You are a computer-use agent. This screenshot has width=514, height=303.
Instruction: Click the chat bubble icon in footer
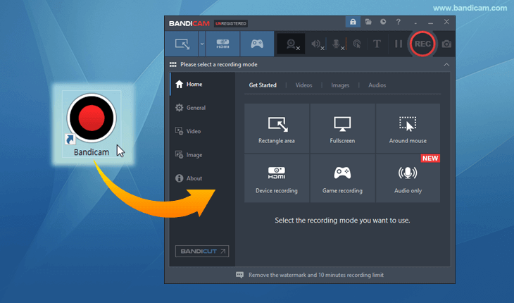point(239,275)
